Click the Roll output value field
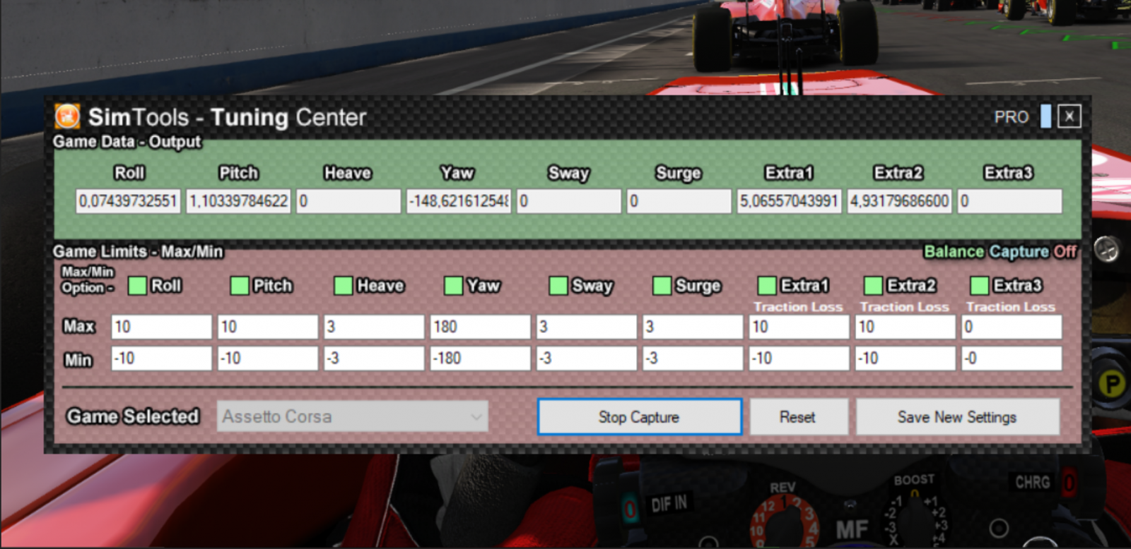This screenshot has width=1131, height=549. click(x=129, y=201)
